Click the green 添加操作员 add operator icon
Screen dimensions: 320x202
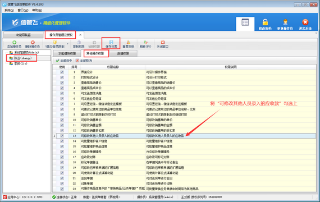[14, 43]
